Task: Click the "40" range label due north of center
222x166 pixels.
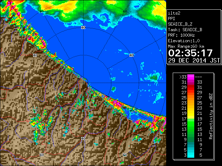Action: point(83,28)
